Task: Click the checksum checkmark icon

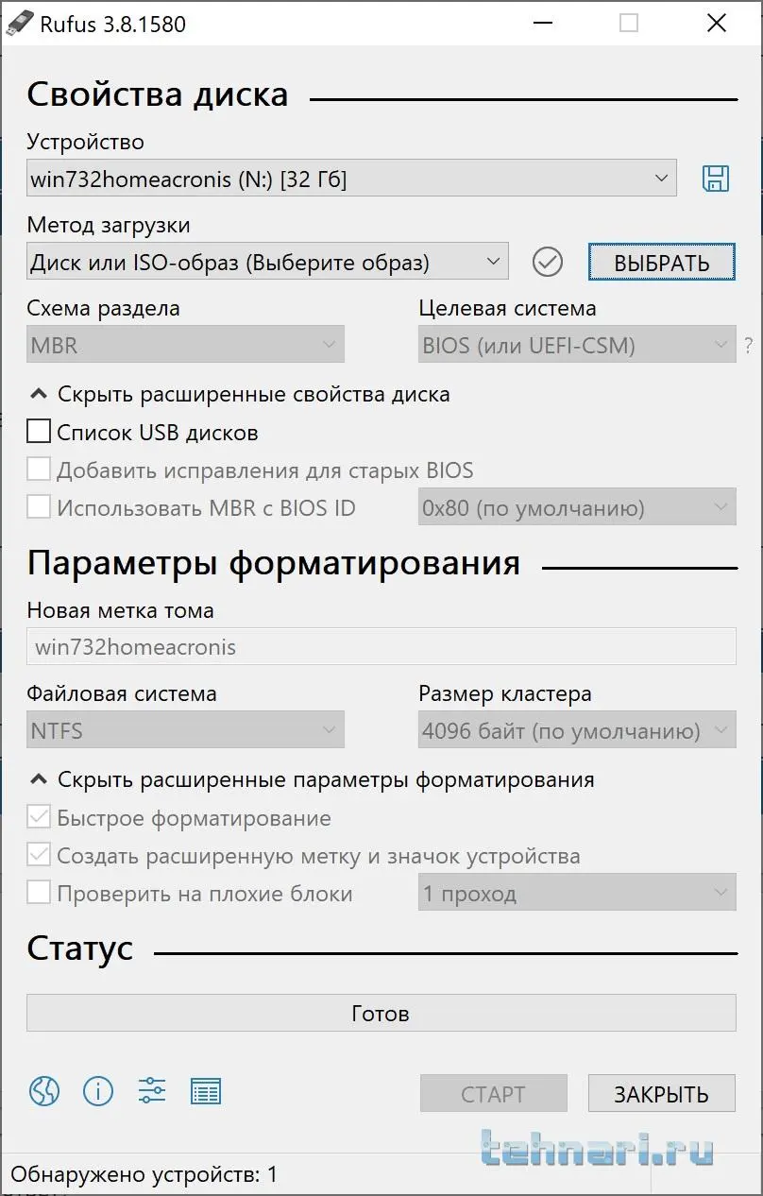Action: (x=548, y=262)
